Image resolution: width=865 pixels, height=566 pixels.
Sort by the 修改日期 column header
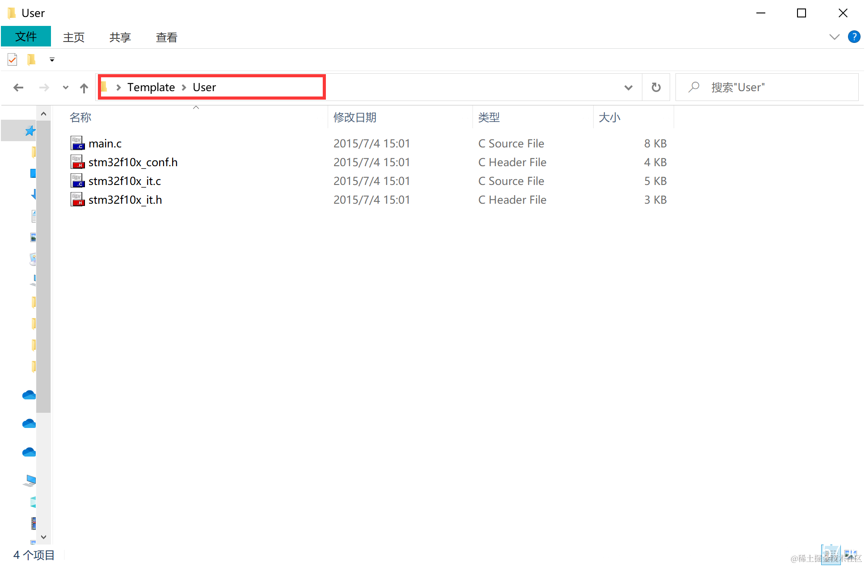pos(355,117)
